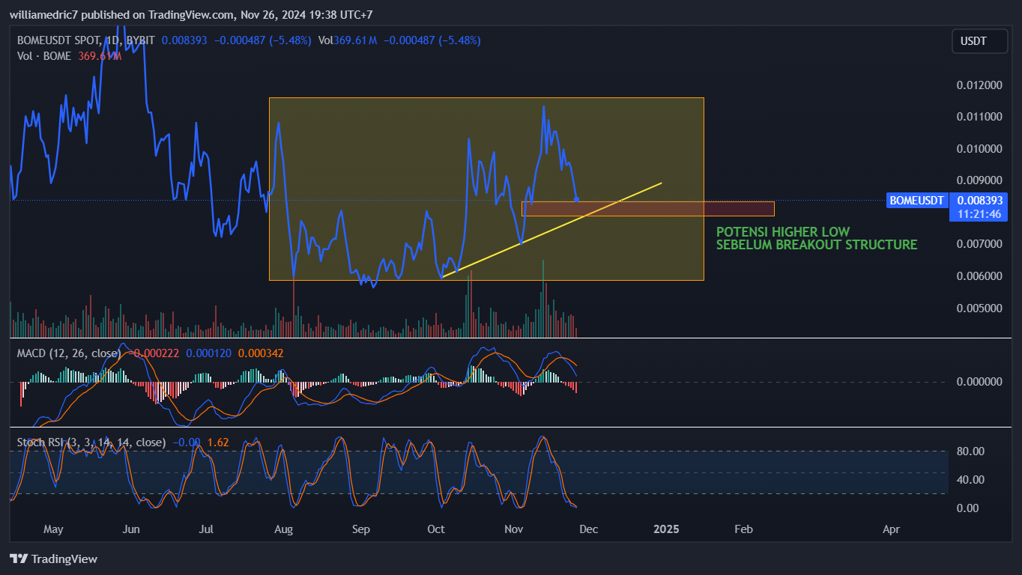Click the 0.005000 price axis label
This screenshot has height=575, width=1022.
point(979,308)
